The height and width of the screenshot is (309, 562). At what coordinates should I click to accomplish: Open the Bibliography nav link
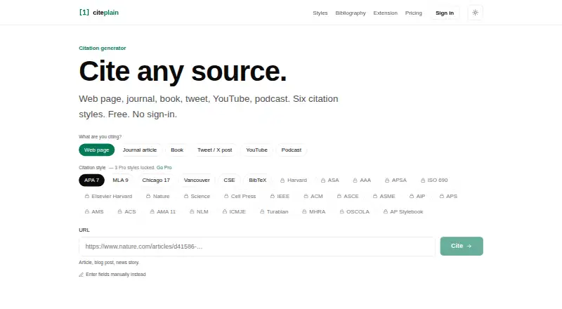pos(351,13)
